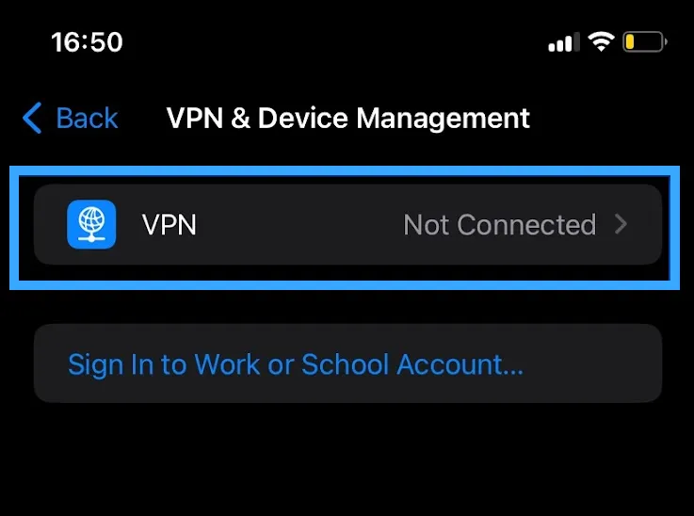Screen dimensions: 694x516
Task: Tap the blank area inside VPN cell center
Action: [x=299, y=225]
